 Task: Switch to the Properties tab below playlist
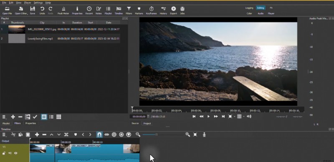click(30, 123)
